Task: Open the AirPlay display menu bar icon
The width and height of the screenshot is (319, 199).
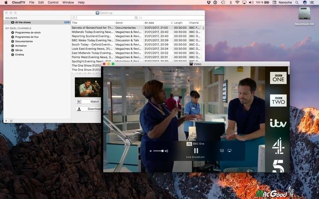Action: [244, 2]
